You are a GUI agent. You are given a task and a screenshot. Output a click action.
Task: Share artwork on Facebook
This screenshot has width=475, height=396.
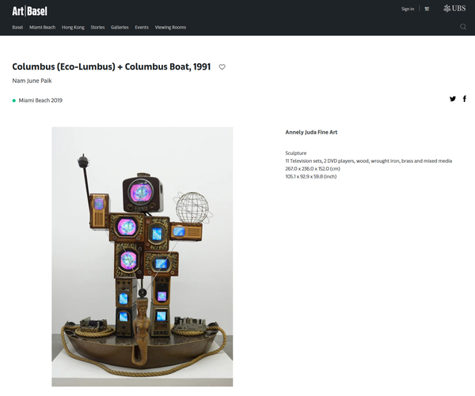465,99
